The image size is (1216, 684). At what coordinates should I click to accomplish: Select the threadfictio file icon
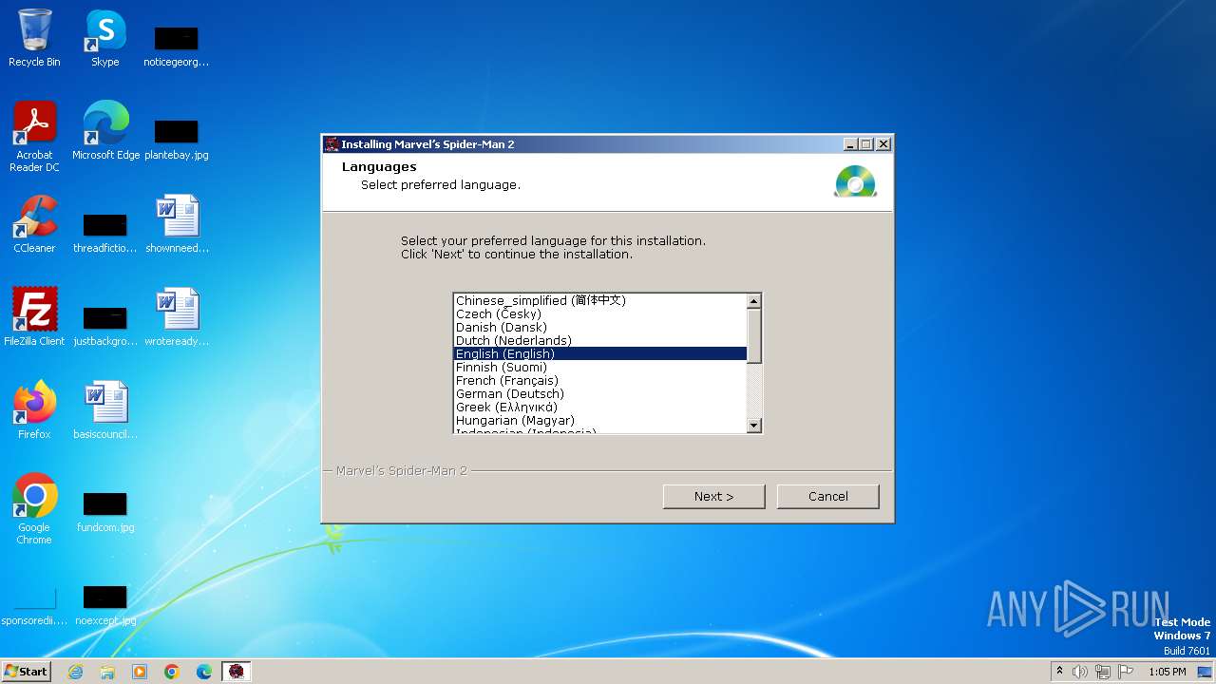pyautogui.click(x=104, y=232)
